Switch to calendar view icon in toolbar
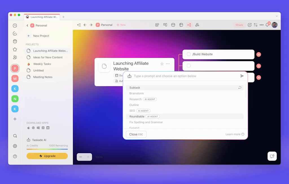The width and height of the screenshot is (289, 184). point(173,25)
